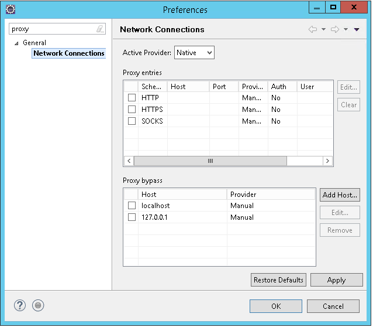Screen dimensions: 373x327
Task: Click the left arrow of the proxy entries scrollbar
Action: tap(129, 161)
